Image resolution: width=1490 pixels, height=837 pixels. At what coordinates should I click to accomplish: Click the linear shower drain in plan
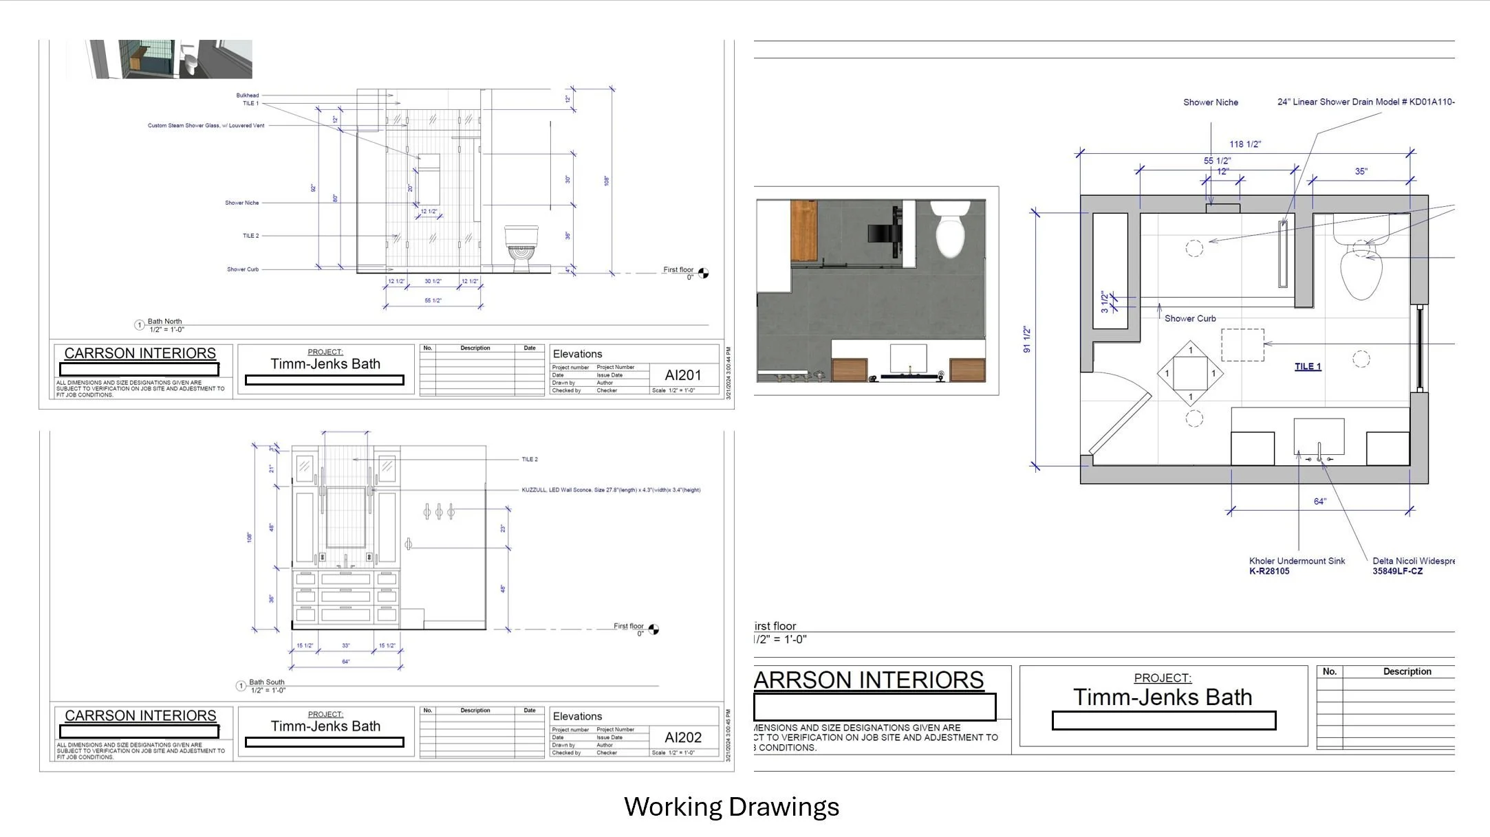pyautogui.click(x=1283, y=254)
